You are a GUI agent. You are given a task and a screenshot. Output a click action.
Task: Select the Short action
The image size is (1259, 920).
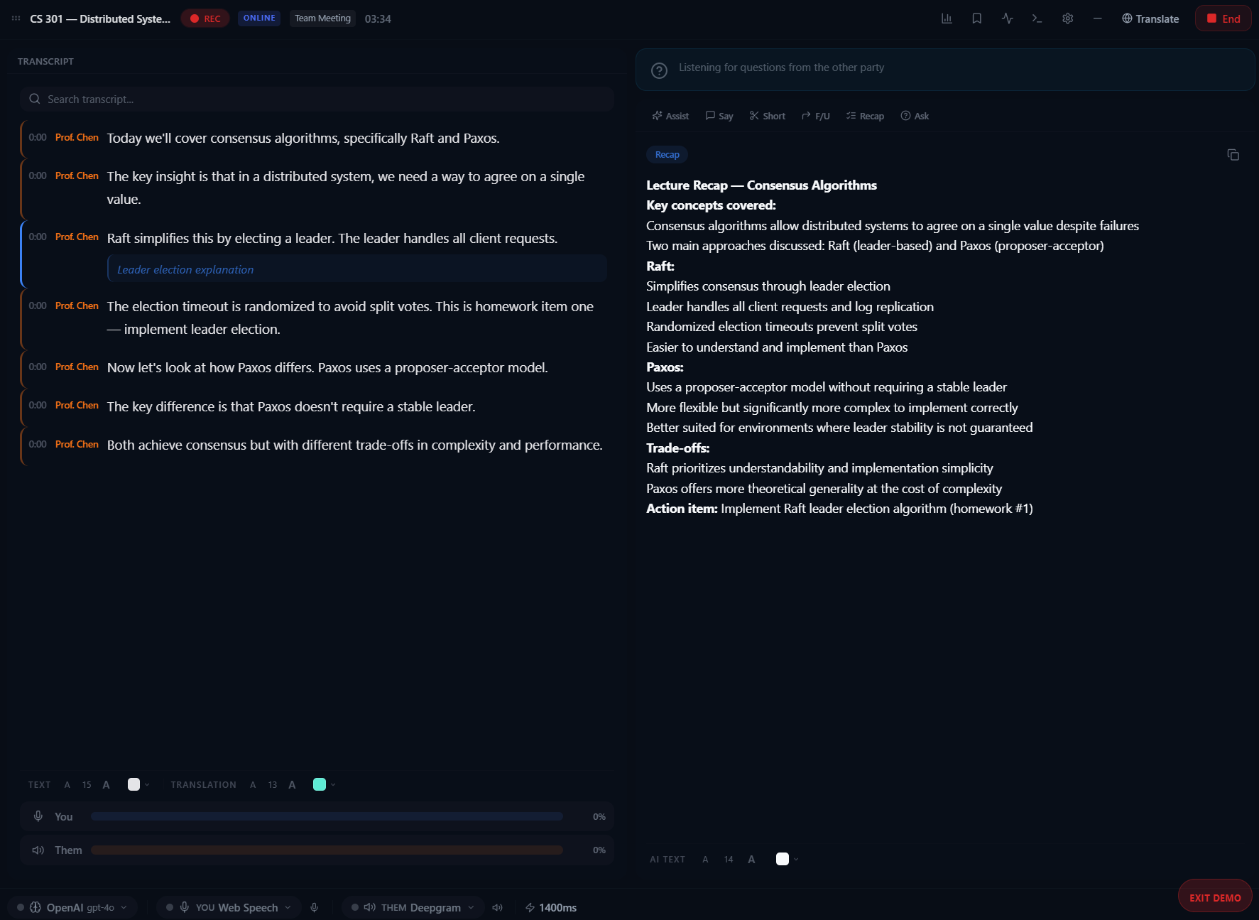point(768,116)
